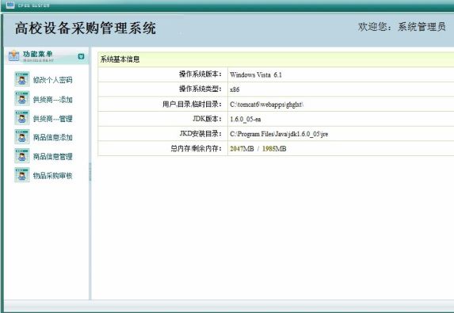Screen dimensions: 454x313
Task: Click the icon beside 商品信息添加
Action: pyautogui.click(x=22, y=136)
